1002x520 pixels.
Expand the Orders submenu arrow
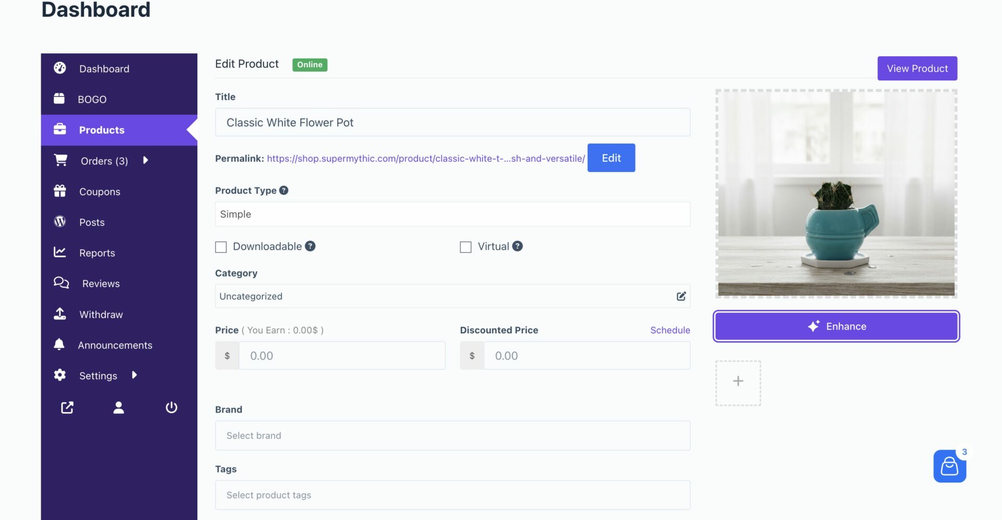[146, 160]
